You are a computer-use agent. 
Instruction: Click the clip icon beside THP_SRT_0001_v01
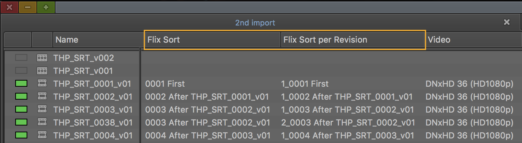point(42,84)
